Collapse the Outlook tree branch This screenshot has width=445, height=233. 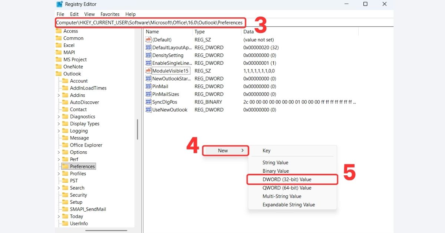click(55, 74)
